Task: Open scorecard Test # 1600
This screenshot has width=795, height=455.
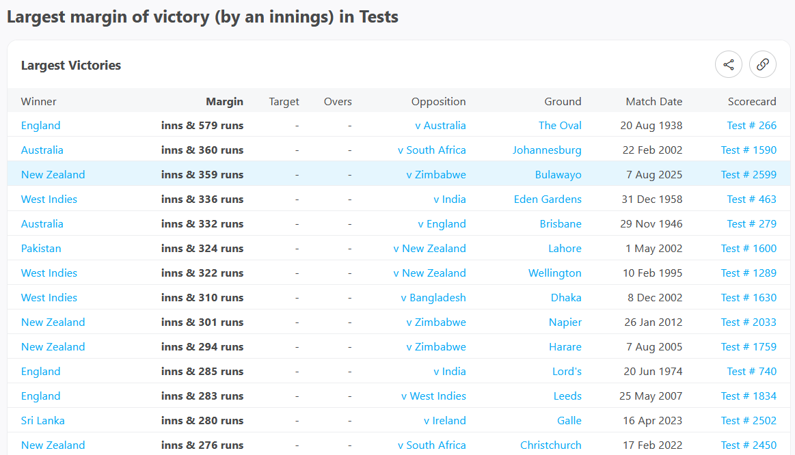Action: [749, 249]
